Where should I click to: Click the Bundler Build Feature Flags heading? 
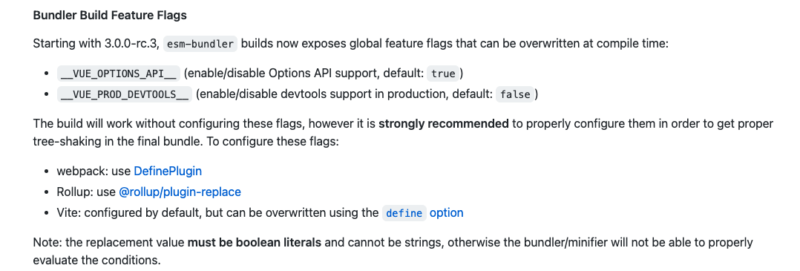click(x=110, y=16)
